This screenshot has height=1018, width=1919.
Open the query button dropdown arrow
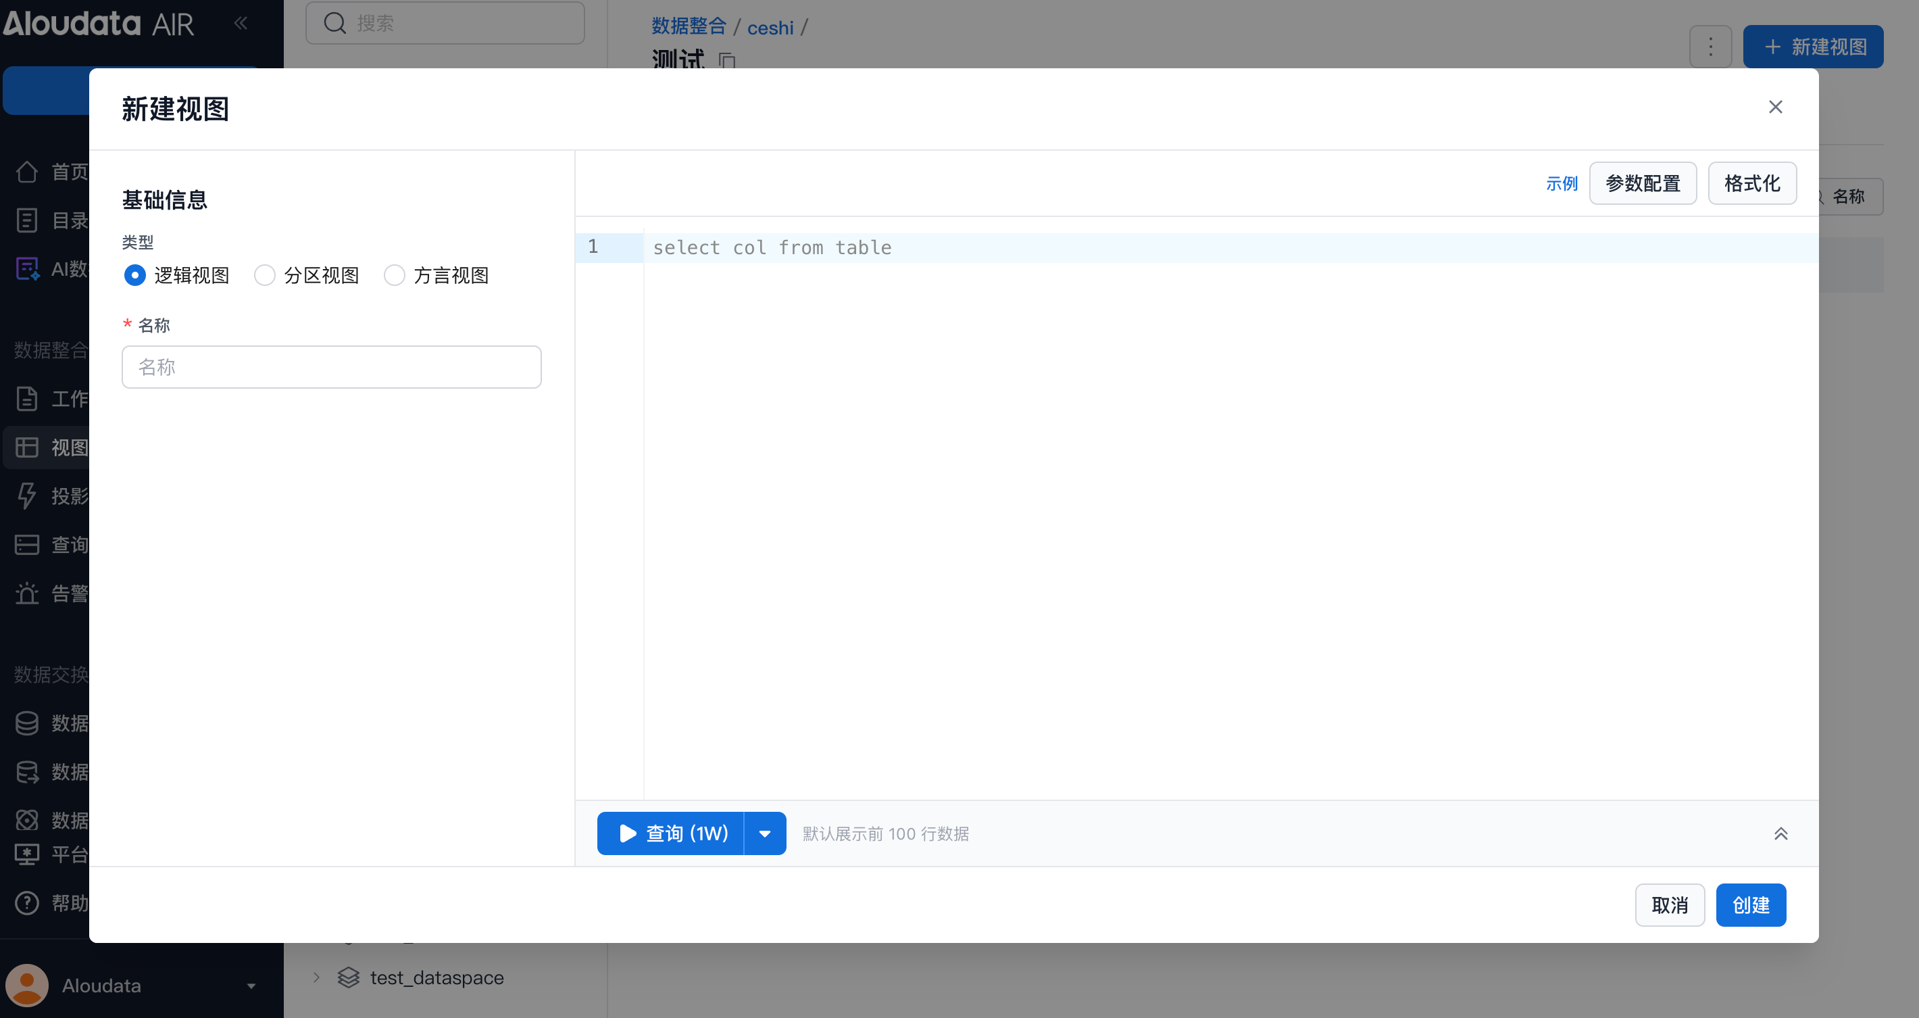pos(764,833)
